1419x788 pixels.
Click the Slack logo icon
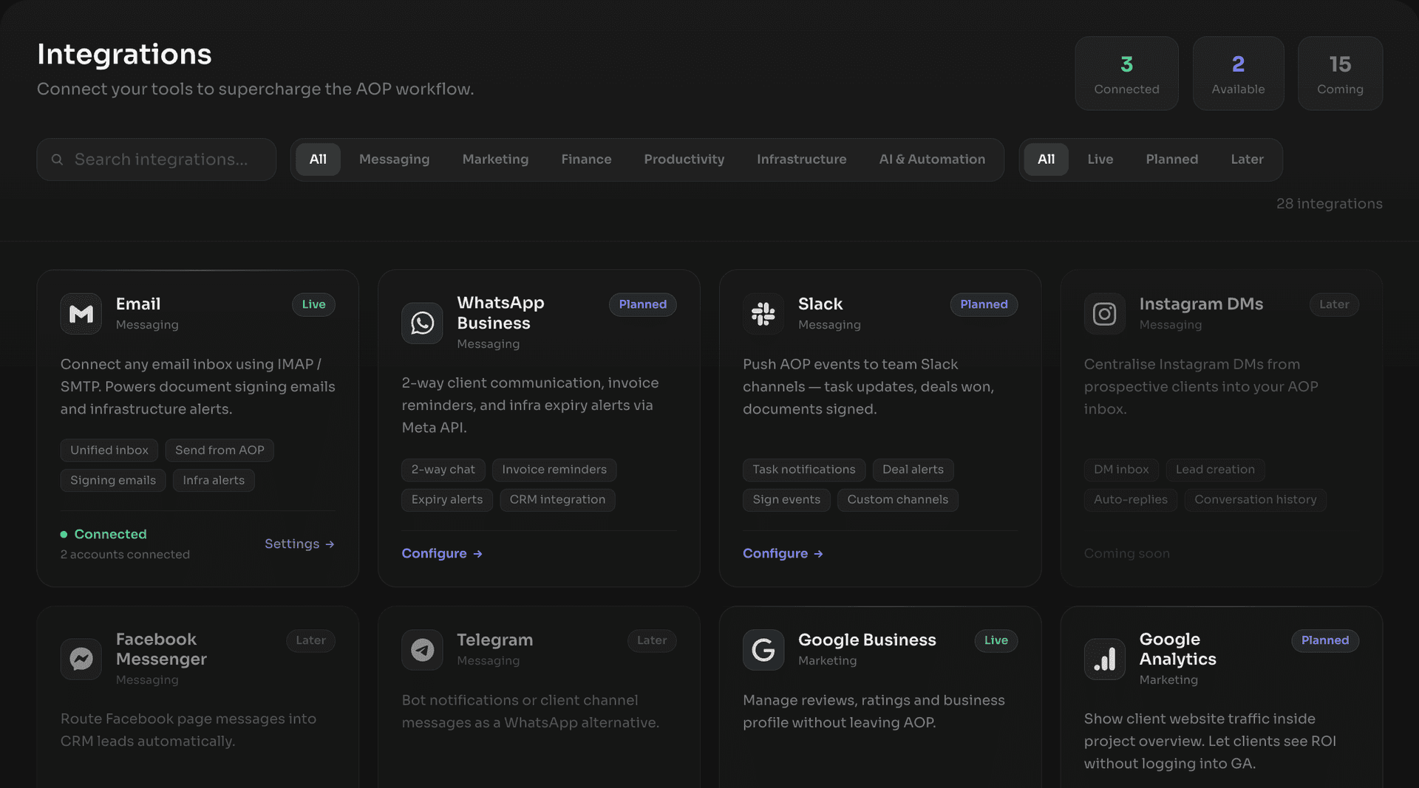[x=763, y=314]
